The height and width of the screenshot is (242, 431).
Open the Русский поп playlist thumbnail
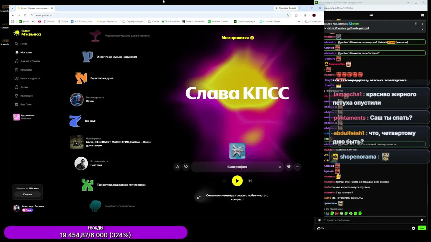tap(16, 117)
